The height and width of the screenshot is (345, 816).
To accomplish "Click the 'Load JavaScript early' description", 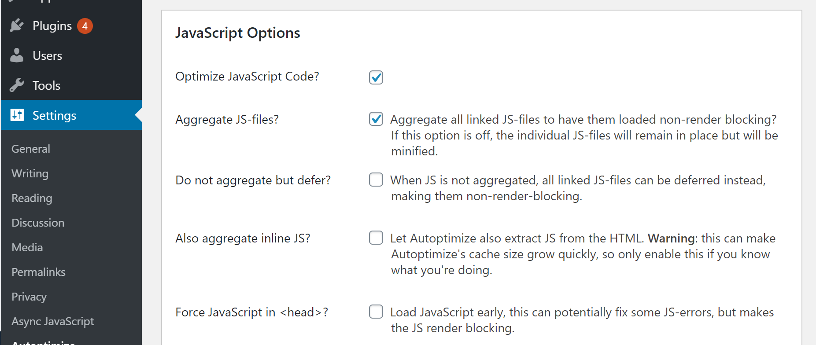I will 582,320.
